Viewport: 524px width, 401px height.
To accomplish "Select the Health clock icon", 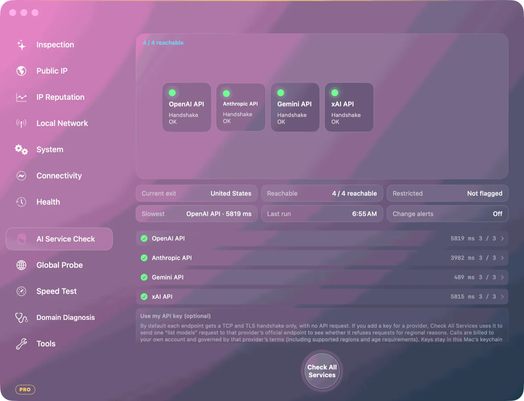I will [x=22, y=202].
